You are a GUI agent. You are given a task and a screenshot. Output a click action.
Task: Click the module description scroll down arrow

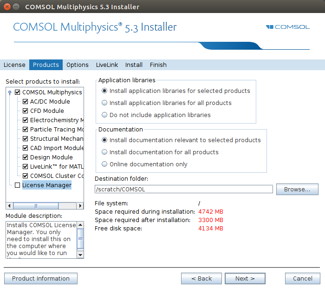tap(80, 254)
